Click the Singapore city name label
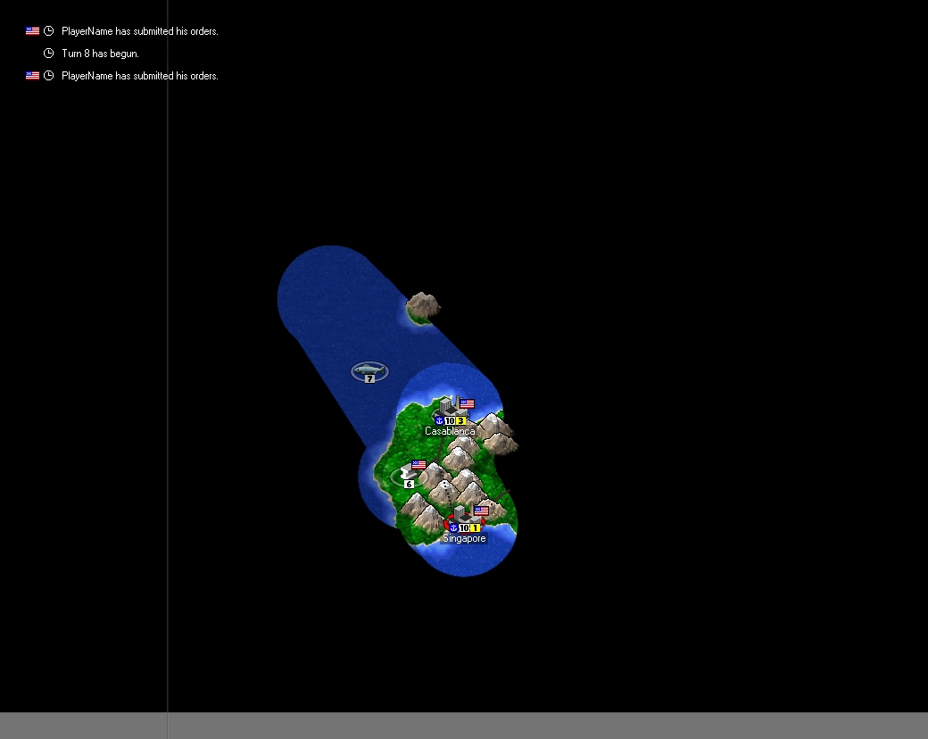The height and width of the screenshot is (739, 928). click(464, 538)
